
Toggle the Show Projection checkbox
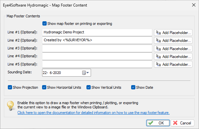(x=10, y=87)
